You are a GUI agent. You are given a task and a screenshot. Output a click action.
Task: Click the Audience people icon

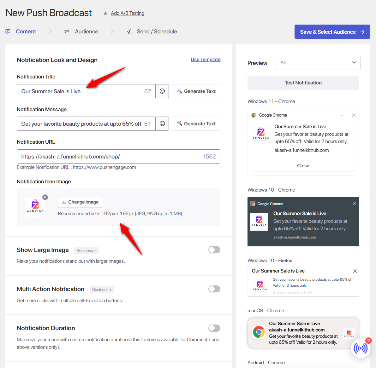pyautogui.click(x=67, y=32)
